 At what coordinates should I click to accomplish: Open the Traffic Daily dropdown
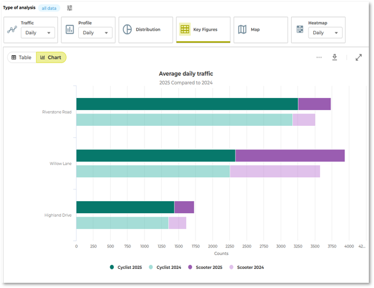pos(38,33)
